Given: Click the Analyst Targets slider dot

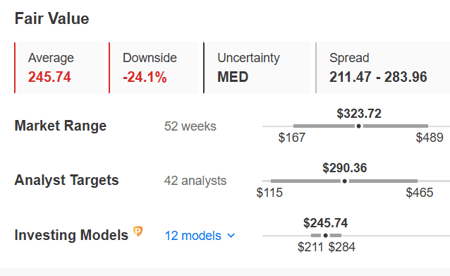Looking at the screenshot, I should 345,181.
